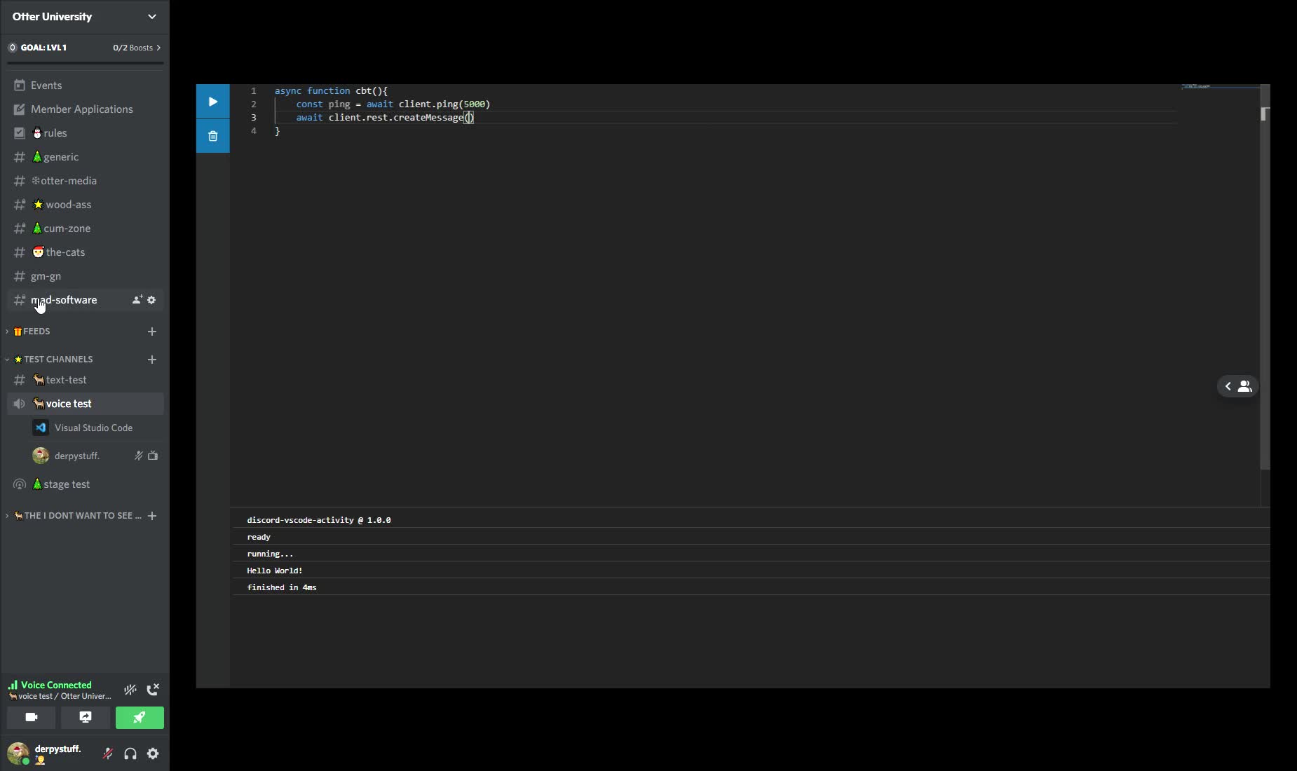The height and width of the screenshot is (771, 1297).
Task: Launch an activity with the green rocket button
Action: point(140,717)
